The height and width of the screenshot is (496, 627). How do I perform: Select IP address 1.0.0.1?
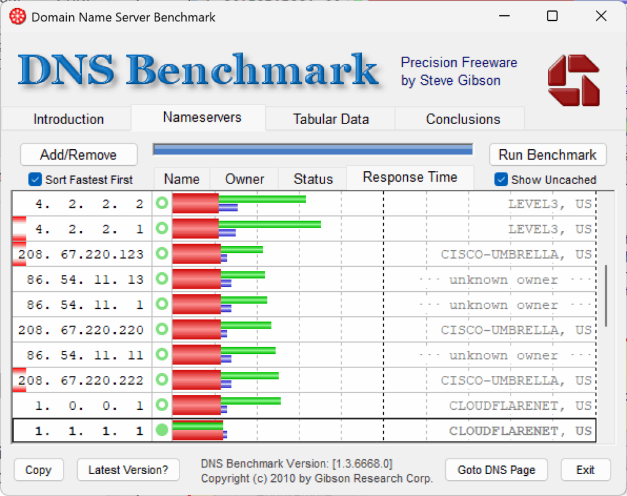(89, 405)
